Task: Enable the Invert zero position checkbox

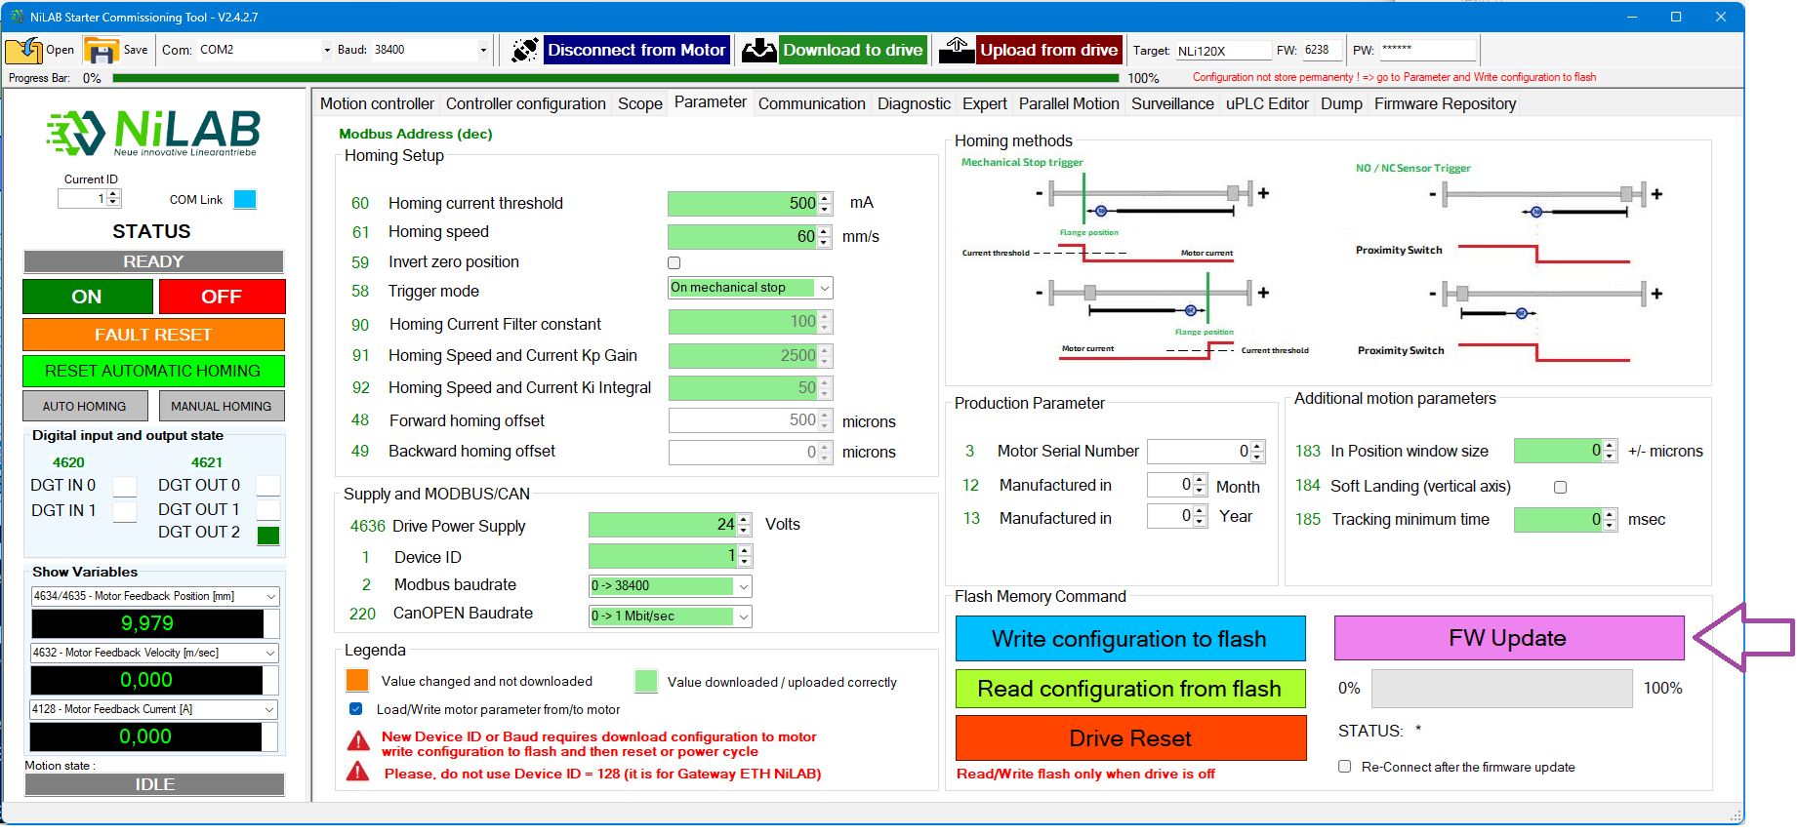Action: (674, 263)
